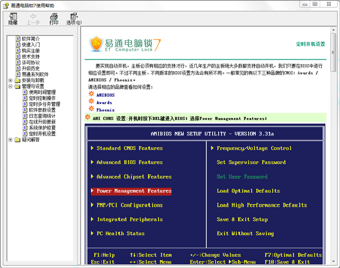Open the 系统保护修复 topic

click(x=42, y=127)
